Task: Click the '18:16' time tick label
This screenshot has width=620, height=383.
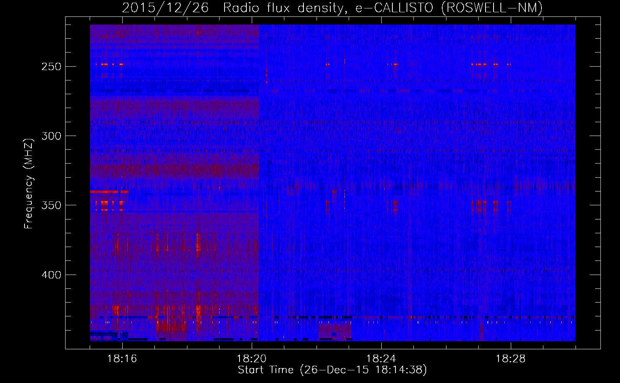Action: pos(122,359)
